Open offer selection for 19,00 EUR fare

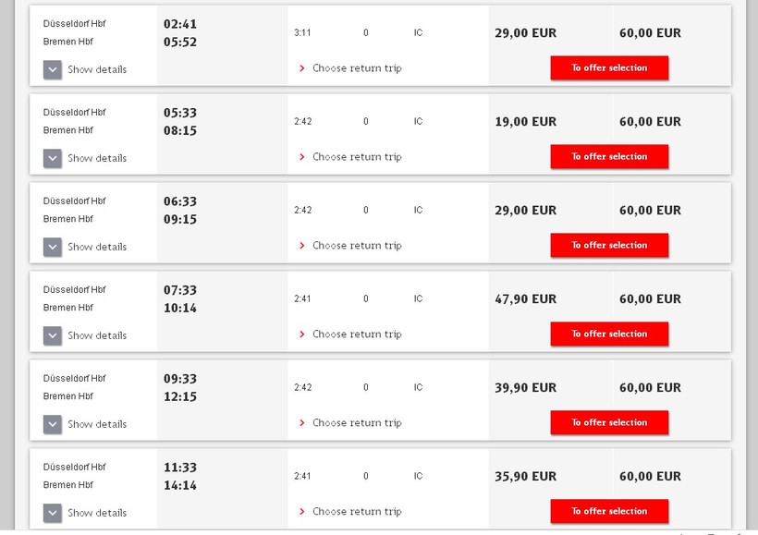point(609,157)
